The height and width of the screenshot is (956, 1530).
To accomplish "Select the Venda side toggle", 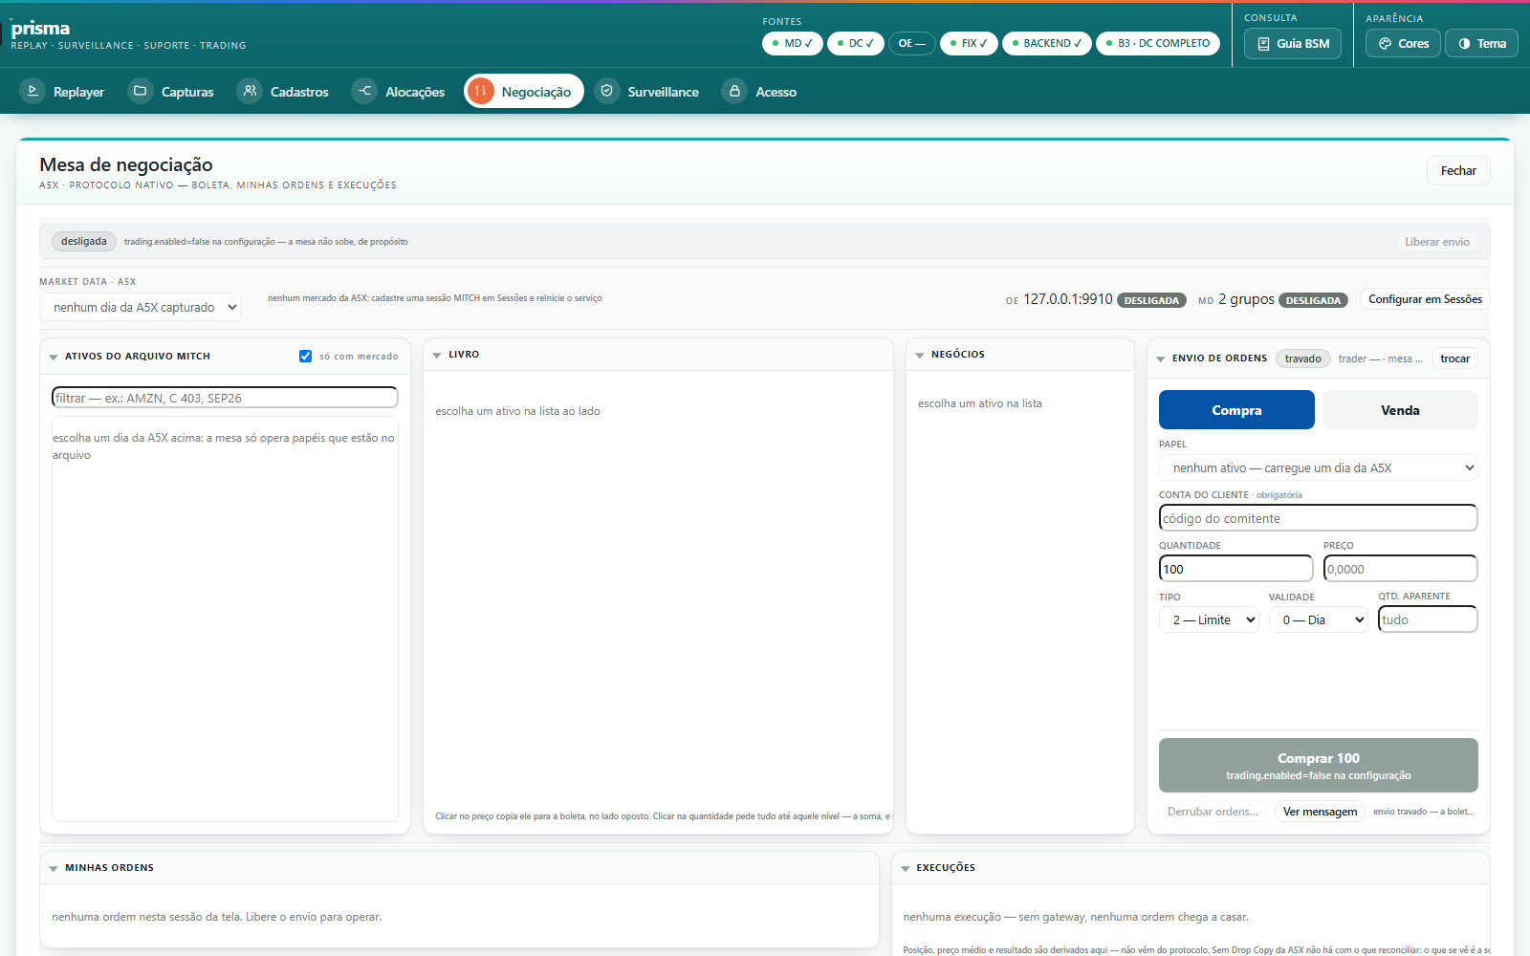I will coord(1400,410).
